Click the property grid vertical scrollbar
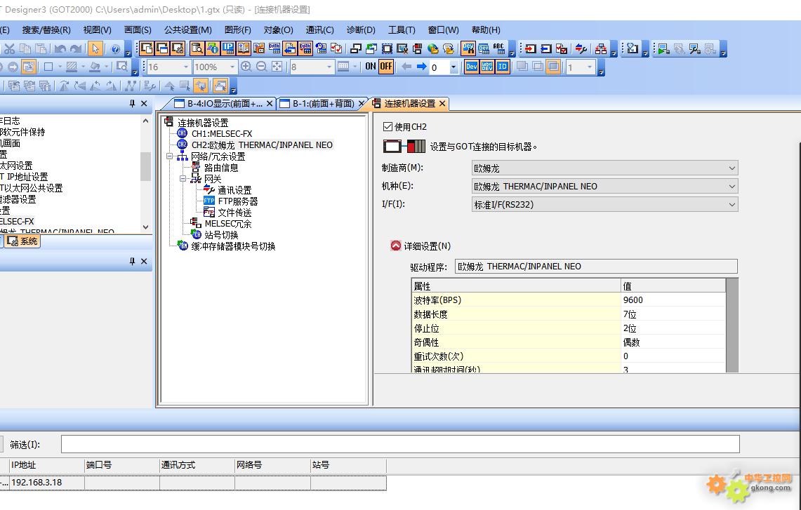The height and width of the screenshot is (510, 801). coord(732,325)
